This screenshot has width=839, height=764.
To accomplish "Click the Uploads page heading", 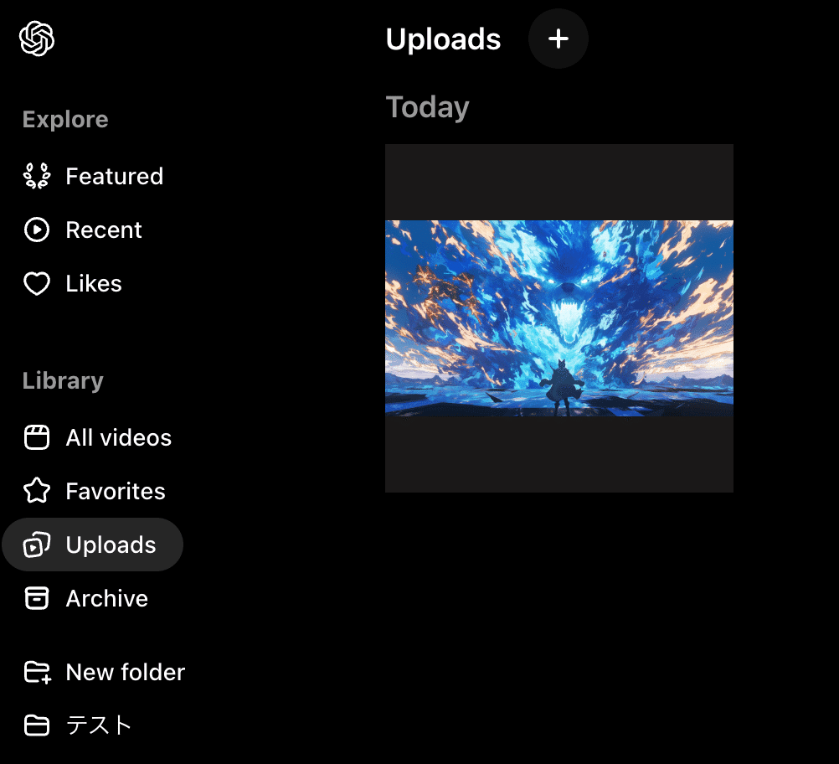I will [443, 39].
